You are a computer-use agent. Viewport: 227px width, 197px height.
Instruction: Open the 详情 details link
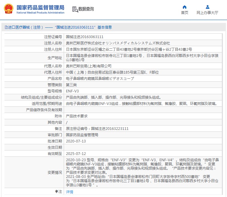coord(69,192)
